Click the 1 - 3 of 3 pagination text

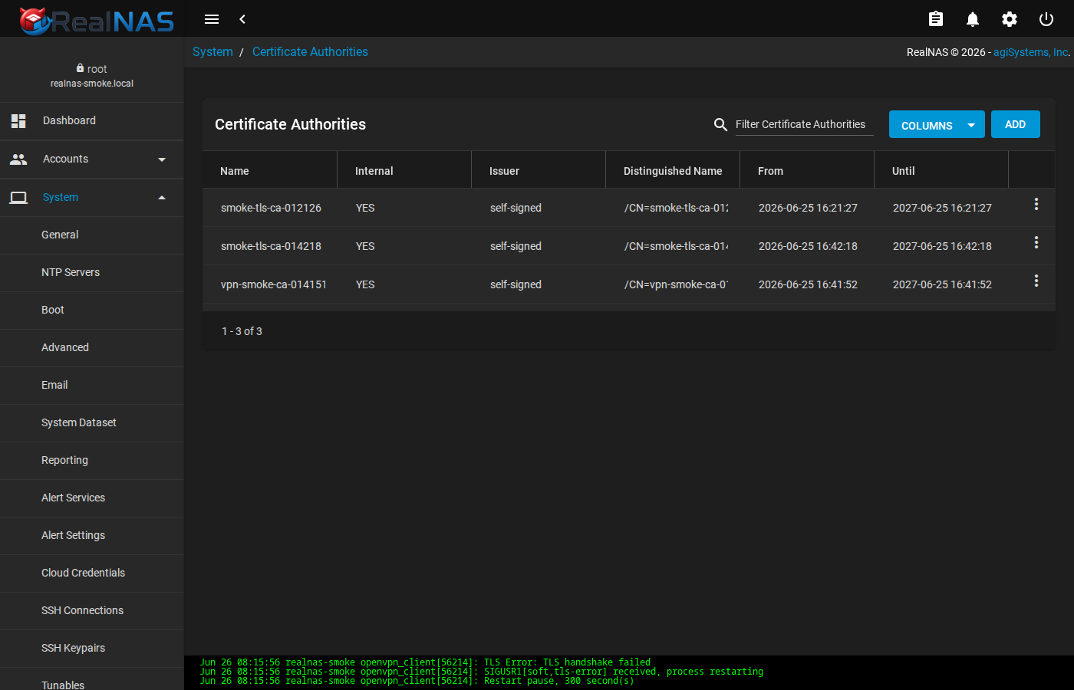[242, 331]
